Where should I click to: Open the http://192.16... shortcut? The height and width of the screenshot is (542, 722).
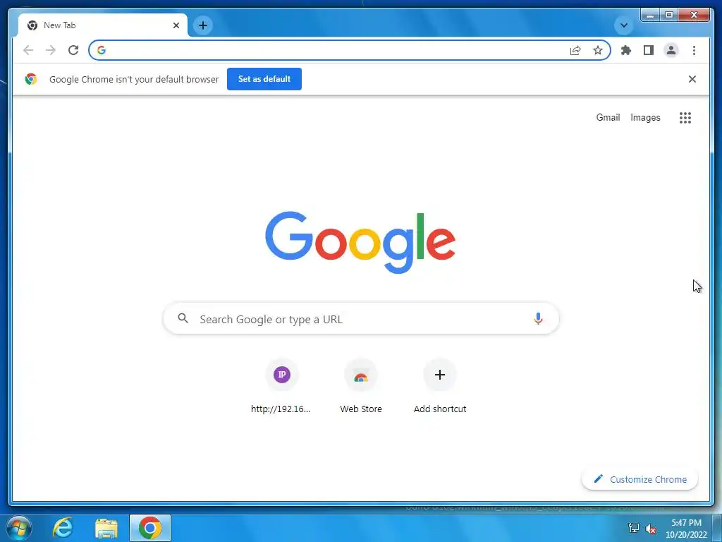coord(281,387)
